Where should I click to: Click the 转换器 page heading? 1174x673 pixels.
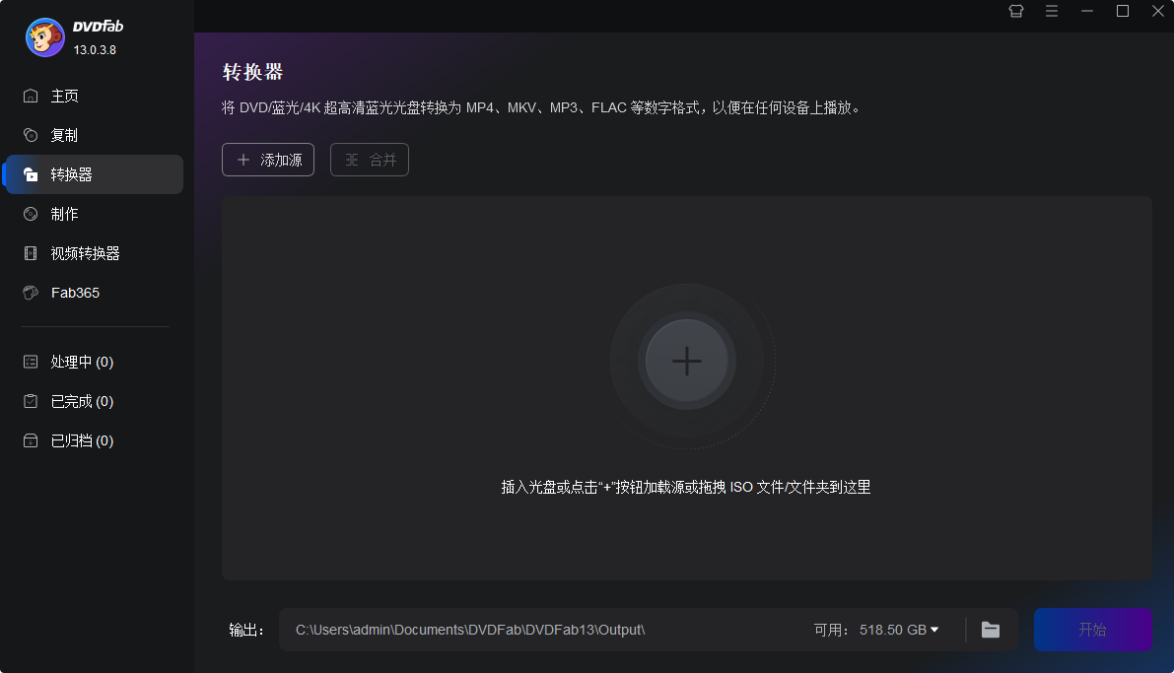[x=253, y=72]
